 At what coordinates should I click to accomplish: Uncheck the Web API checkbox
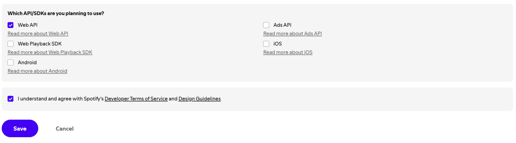[11, 25]
